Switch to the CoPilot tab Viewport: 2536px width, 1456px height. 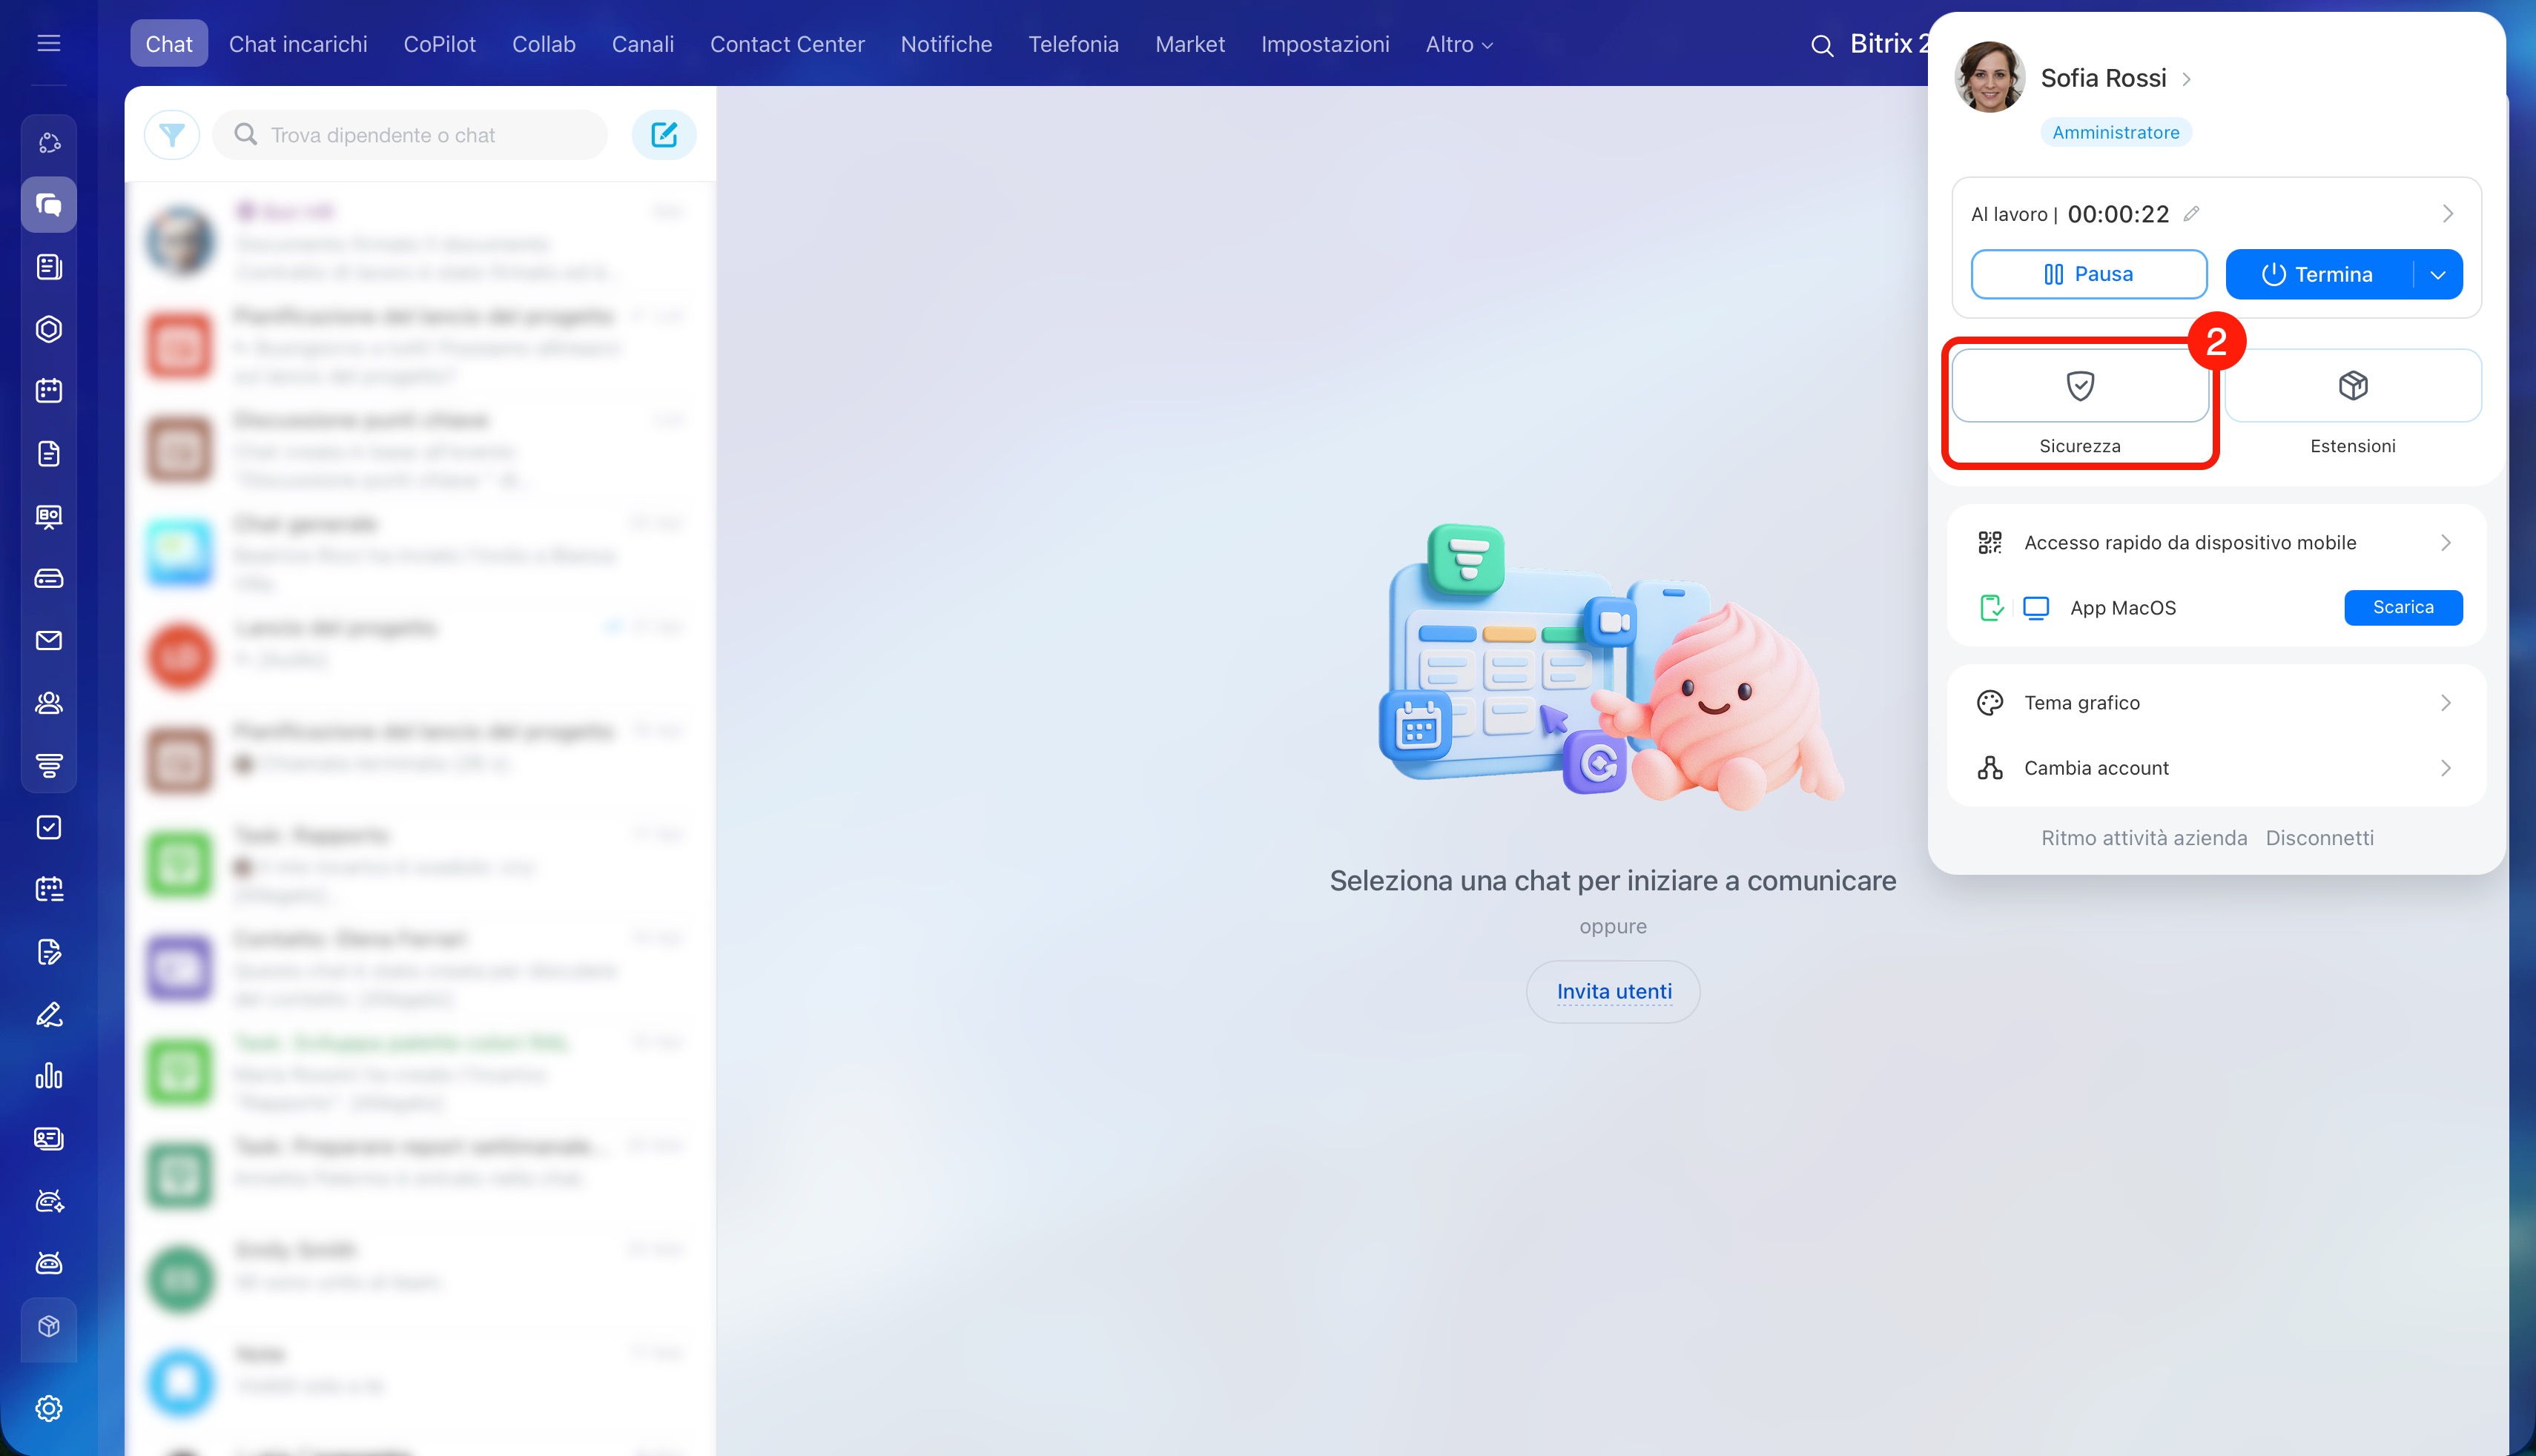439,44
